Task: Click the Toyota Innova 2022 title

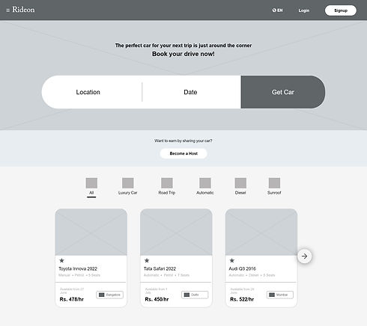Action: pyautogui.click(x=78, y=268)
